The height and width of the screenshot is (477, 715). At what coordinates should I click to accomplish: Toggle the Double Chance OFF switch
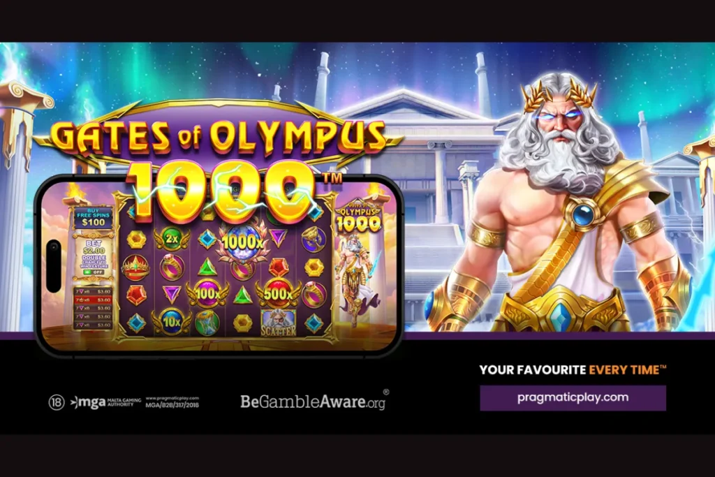(94, 272)
